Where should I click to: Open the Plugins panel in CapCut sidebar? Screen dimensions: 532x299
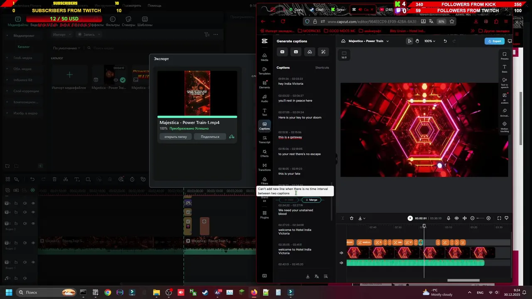(x=264, y=215)
